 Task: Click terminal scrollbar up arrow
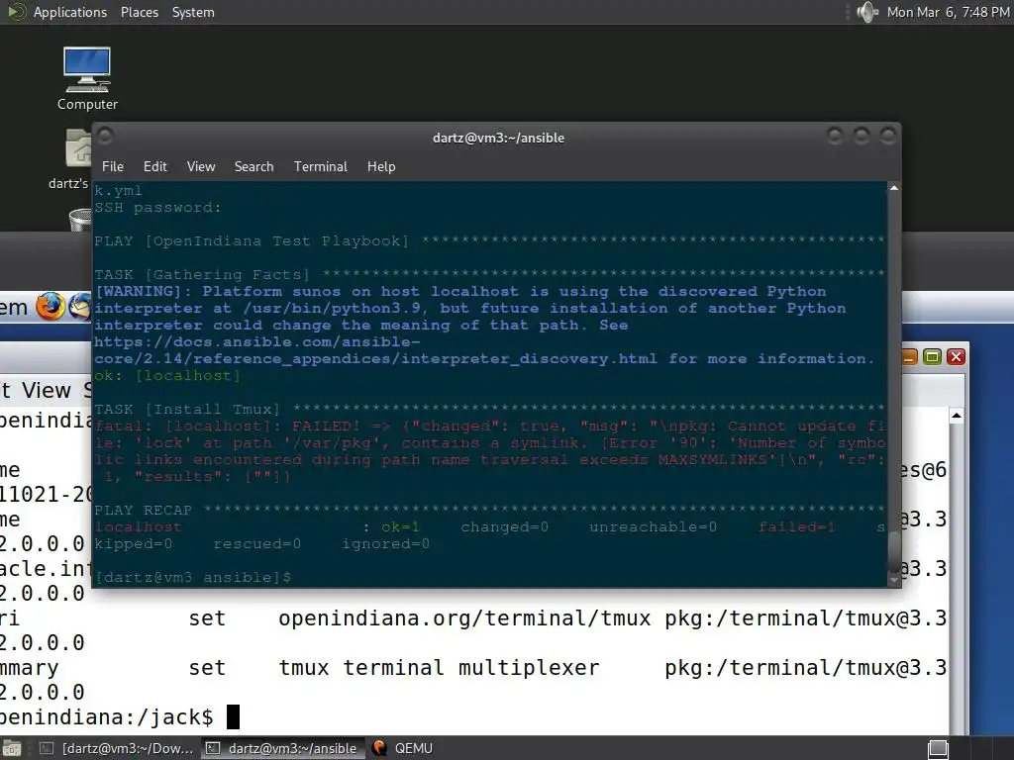tap(894, 188)
